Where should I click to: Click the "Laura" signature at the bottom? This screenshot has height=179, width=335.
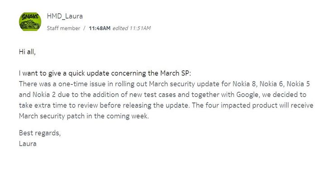pos(28,144)
